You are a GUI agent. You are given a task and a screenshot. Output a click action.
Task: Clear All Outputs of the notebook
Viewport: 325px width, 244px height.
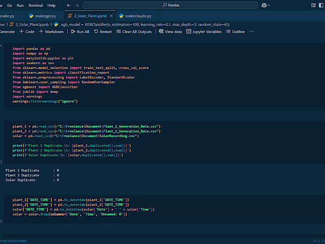pos(134,32)
